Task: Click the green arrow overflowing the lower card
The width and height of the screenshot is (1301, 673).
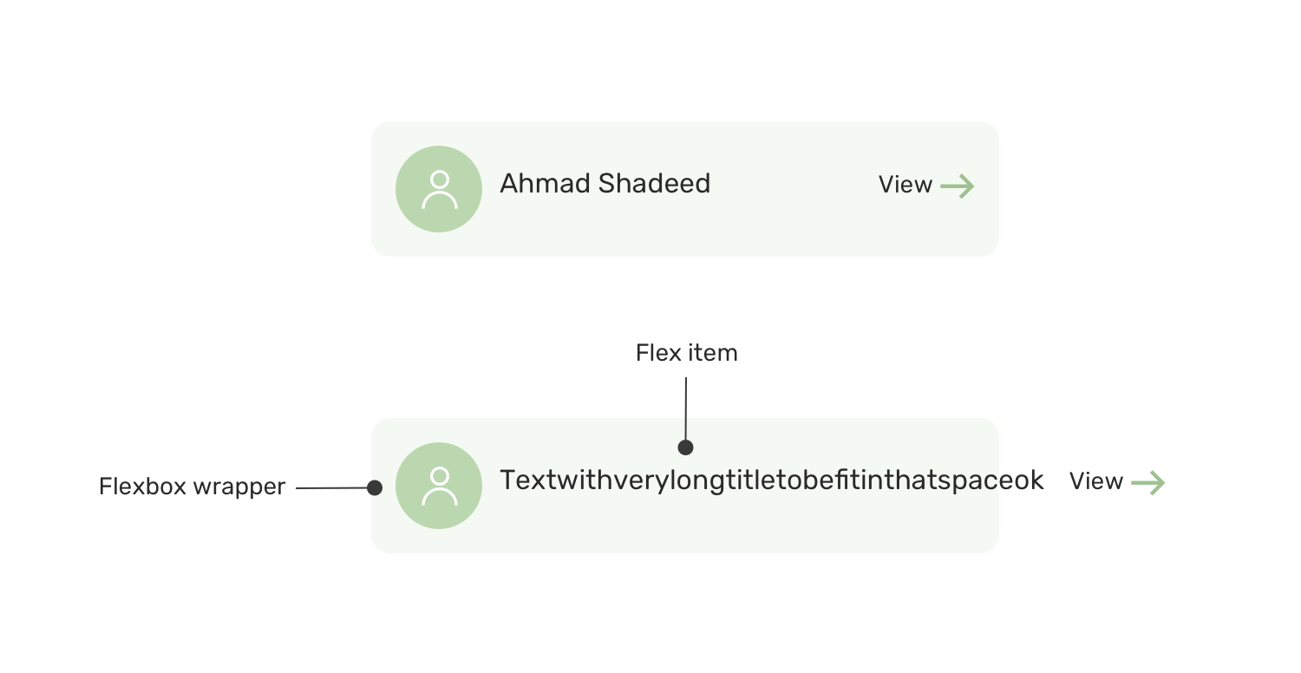Action: point(1148,483)
